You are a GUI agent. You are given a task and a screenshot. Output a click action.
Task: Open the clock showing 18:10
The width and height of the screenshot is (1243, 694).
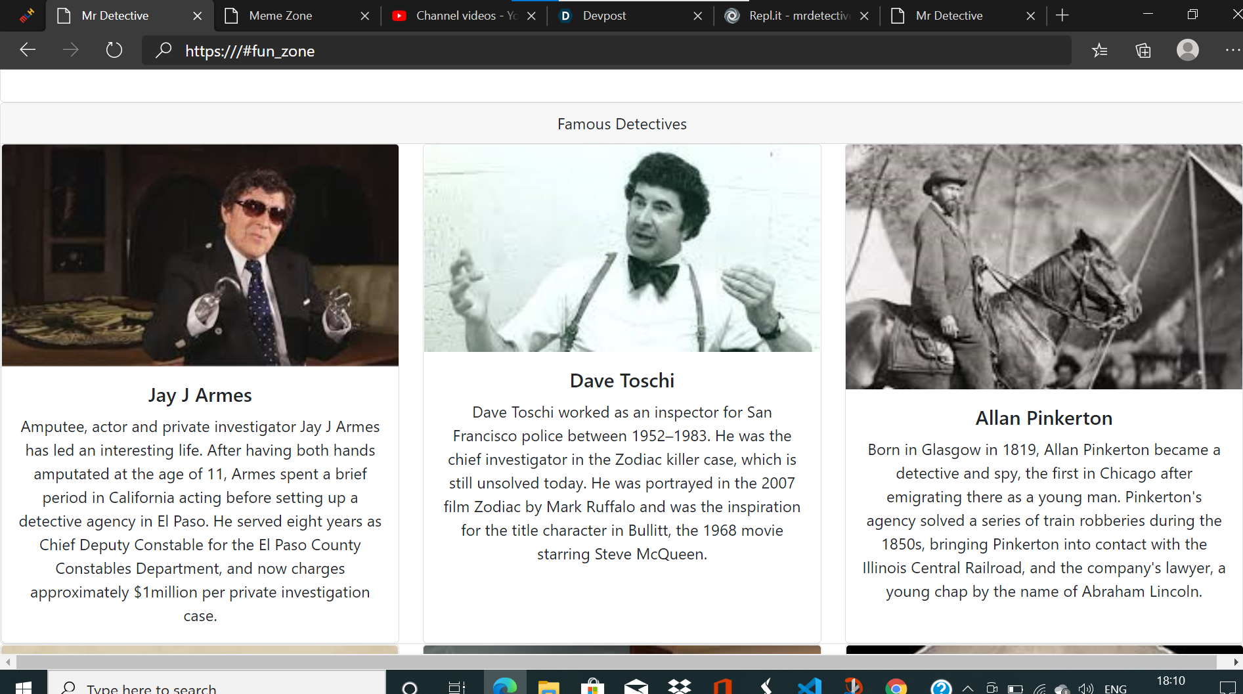coord(1171,682)
